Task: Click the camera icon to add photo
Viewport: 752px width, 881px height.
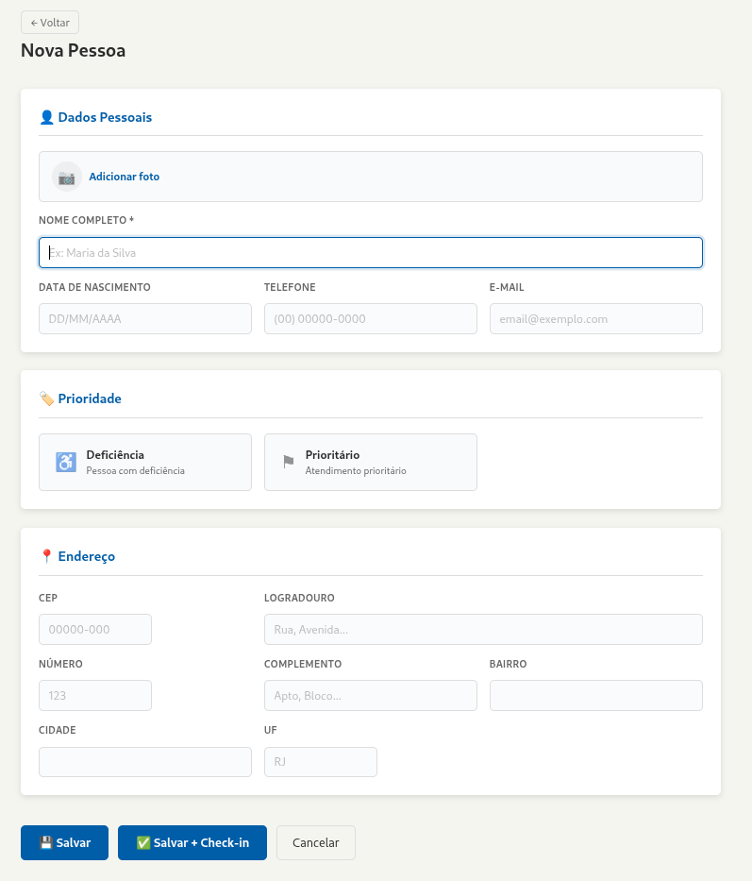Action: point(66,177)
